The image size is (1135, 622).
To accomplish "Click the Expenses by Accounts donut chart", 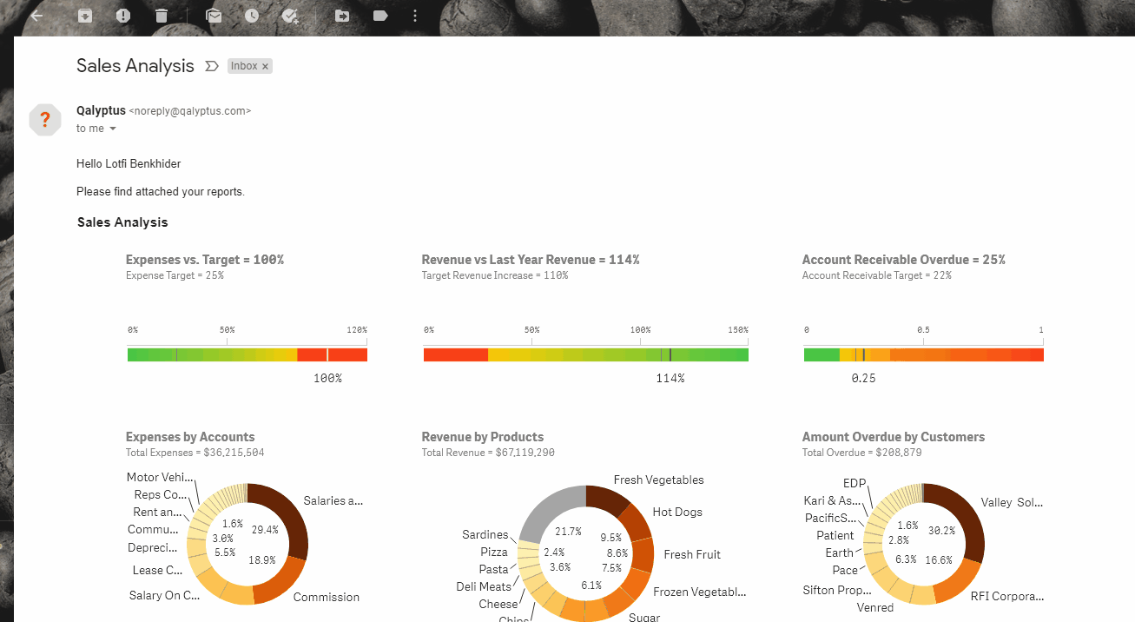I will 247,544.
